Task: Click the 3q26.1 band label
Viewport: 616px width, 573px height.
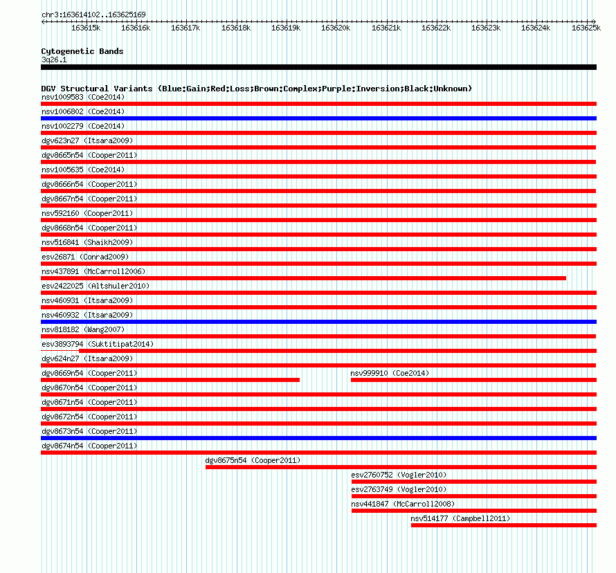Action: 54,60
